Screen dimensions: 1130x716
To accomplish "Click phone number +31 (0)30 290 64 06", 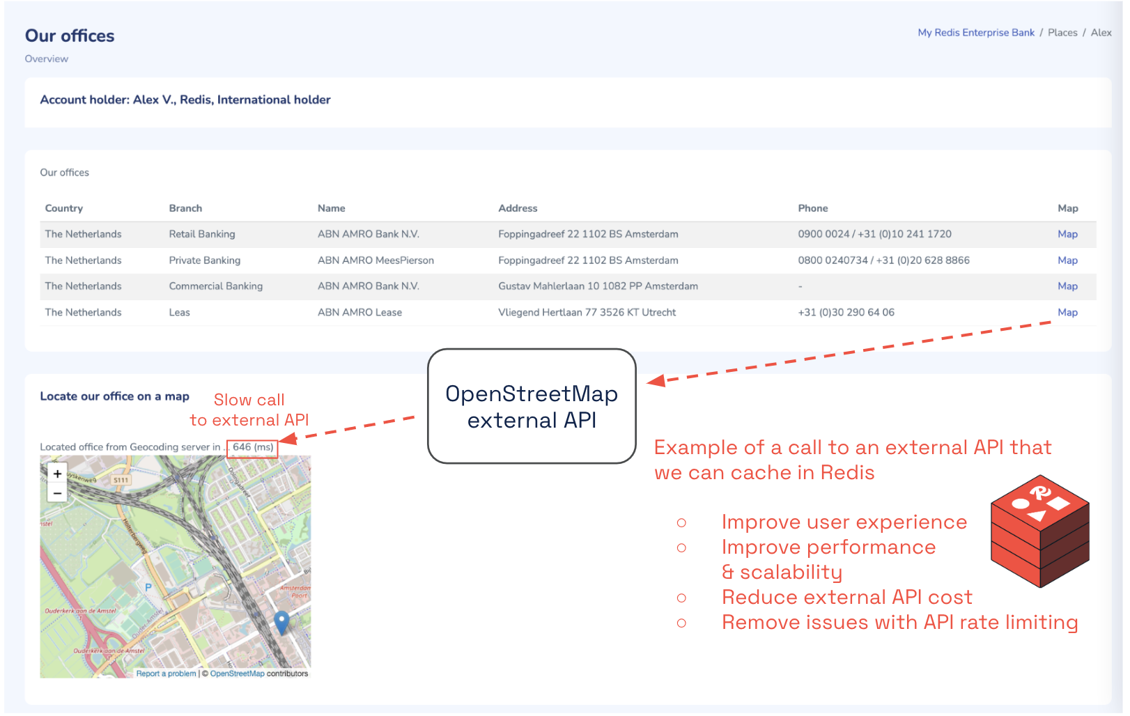I will [x=846, y=313].
